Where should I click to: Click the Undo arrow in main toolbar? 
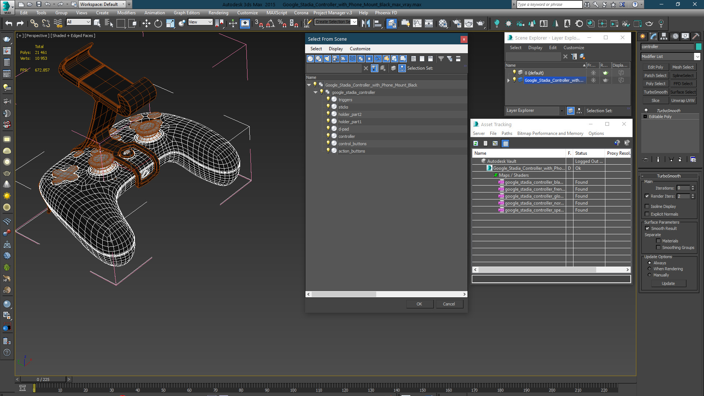[8, 23]
